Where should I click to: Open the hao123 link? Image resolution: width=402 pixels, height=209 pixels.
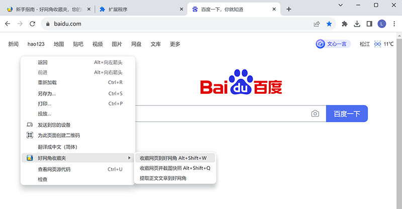(x=36, y=44)
